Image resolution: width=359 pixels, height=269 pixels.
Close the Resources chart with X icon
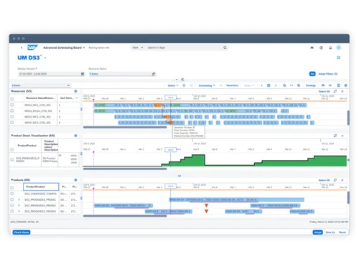coord(342,91)
